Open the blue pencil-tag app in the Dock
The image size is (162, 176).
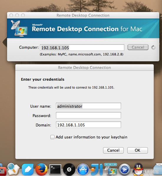pyautogui.click(x=28, y=170)
